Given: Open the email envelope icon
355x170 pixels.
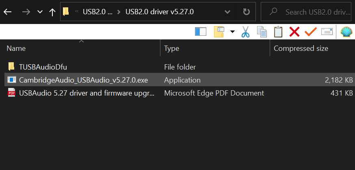Looking at the screenshot, I should click(327, 32).
